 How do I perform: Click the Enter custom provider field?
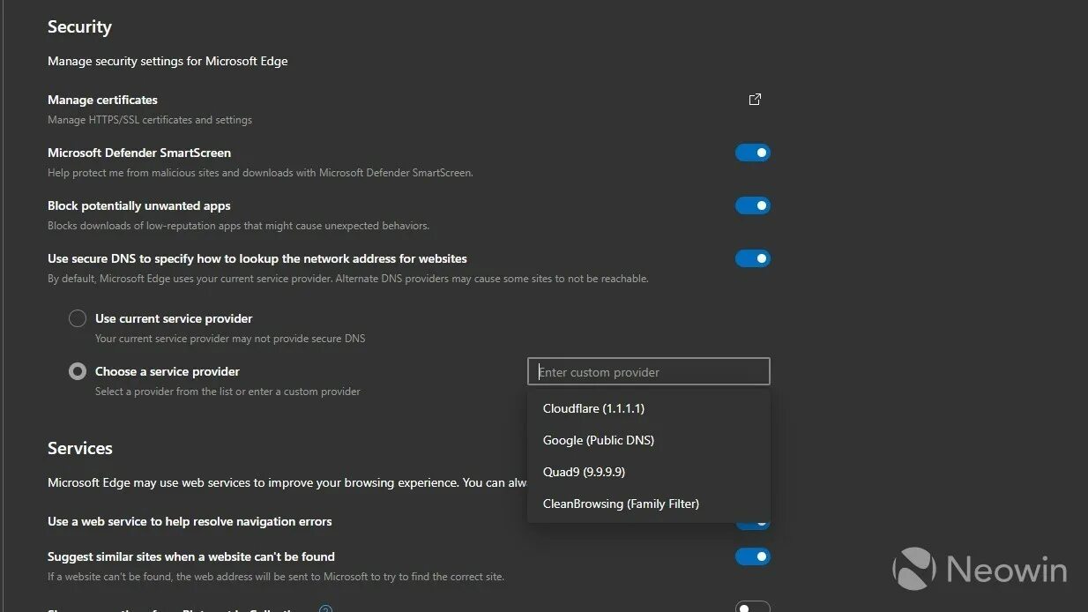coord(649,371)
